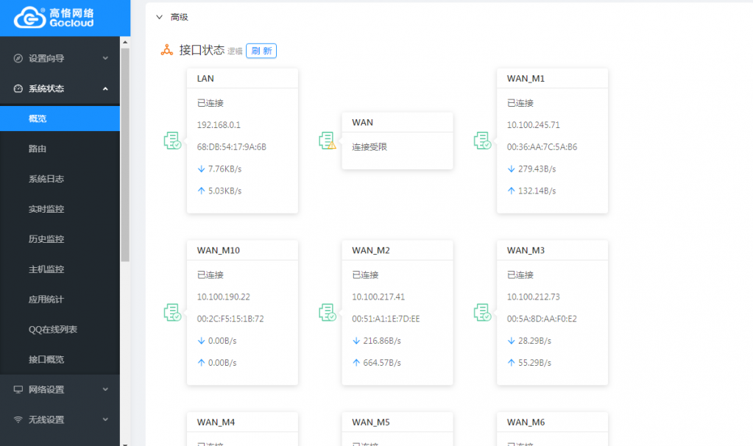The height and width of the screenshot is (446, 753).
Task: Click the WAN_M1 upload arrow icon
Action: [x=511, y=191]
